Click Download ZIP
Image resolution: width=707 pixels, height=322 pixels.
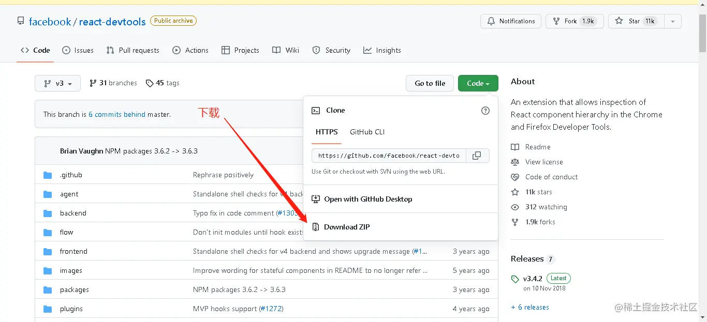pos(347,227)
